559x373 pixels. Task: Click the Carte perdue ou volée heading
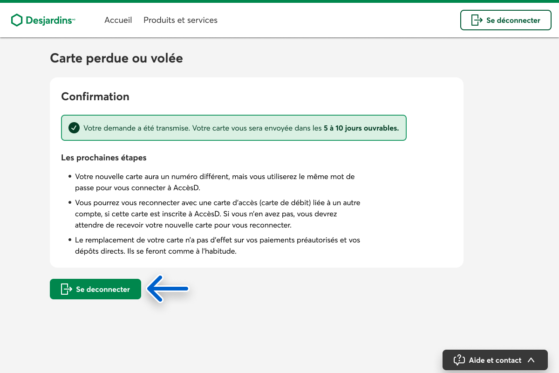pyautogui.click(x=116, y=58)
